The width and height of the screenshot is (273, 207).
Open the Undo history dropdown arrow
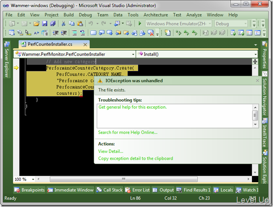coord(97,24)
